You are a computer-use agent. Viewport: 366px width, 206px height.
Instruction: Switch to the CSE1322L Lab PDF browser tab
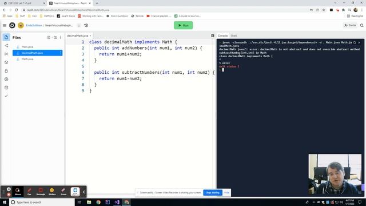pos(23,3)
